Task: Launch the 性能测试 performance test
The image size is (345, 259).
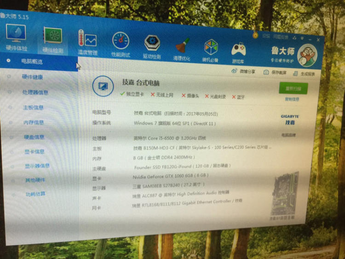Action: (x=121, y=45)
